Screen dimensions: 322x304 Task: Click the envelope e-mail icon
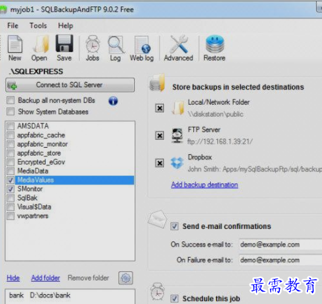(x=157, y=220)
